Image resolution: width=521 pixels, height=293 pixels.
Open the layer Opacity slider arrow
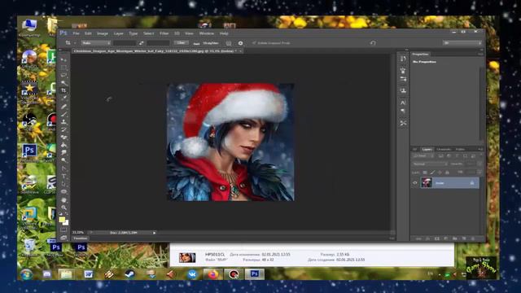[479, 164]
